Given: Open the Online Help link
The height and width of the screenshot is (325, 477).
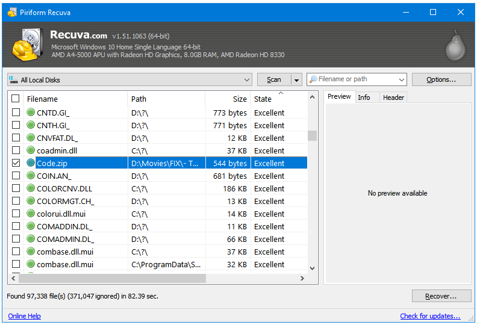Looking at the screenshot, I should (x=24, y=316).
